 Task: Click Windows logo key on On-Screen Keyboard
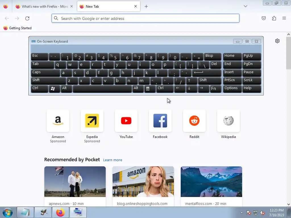click(x=54, y=89)
